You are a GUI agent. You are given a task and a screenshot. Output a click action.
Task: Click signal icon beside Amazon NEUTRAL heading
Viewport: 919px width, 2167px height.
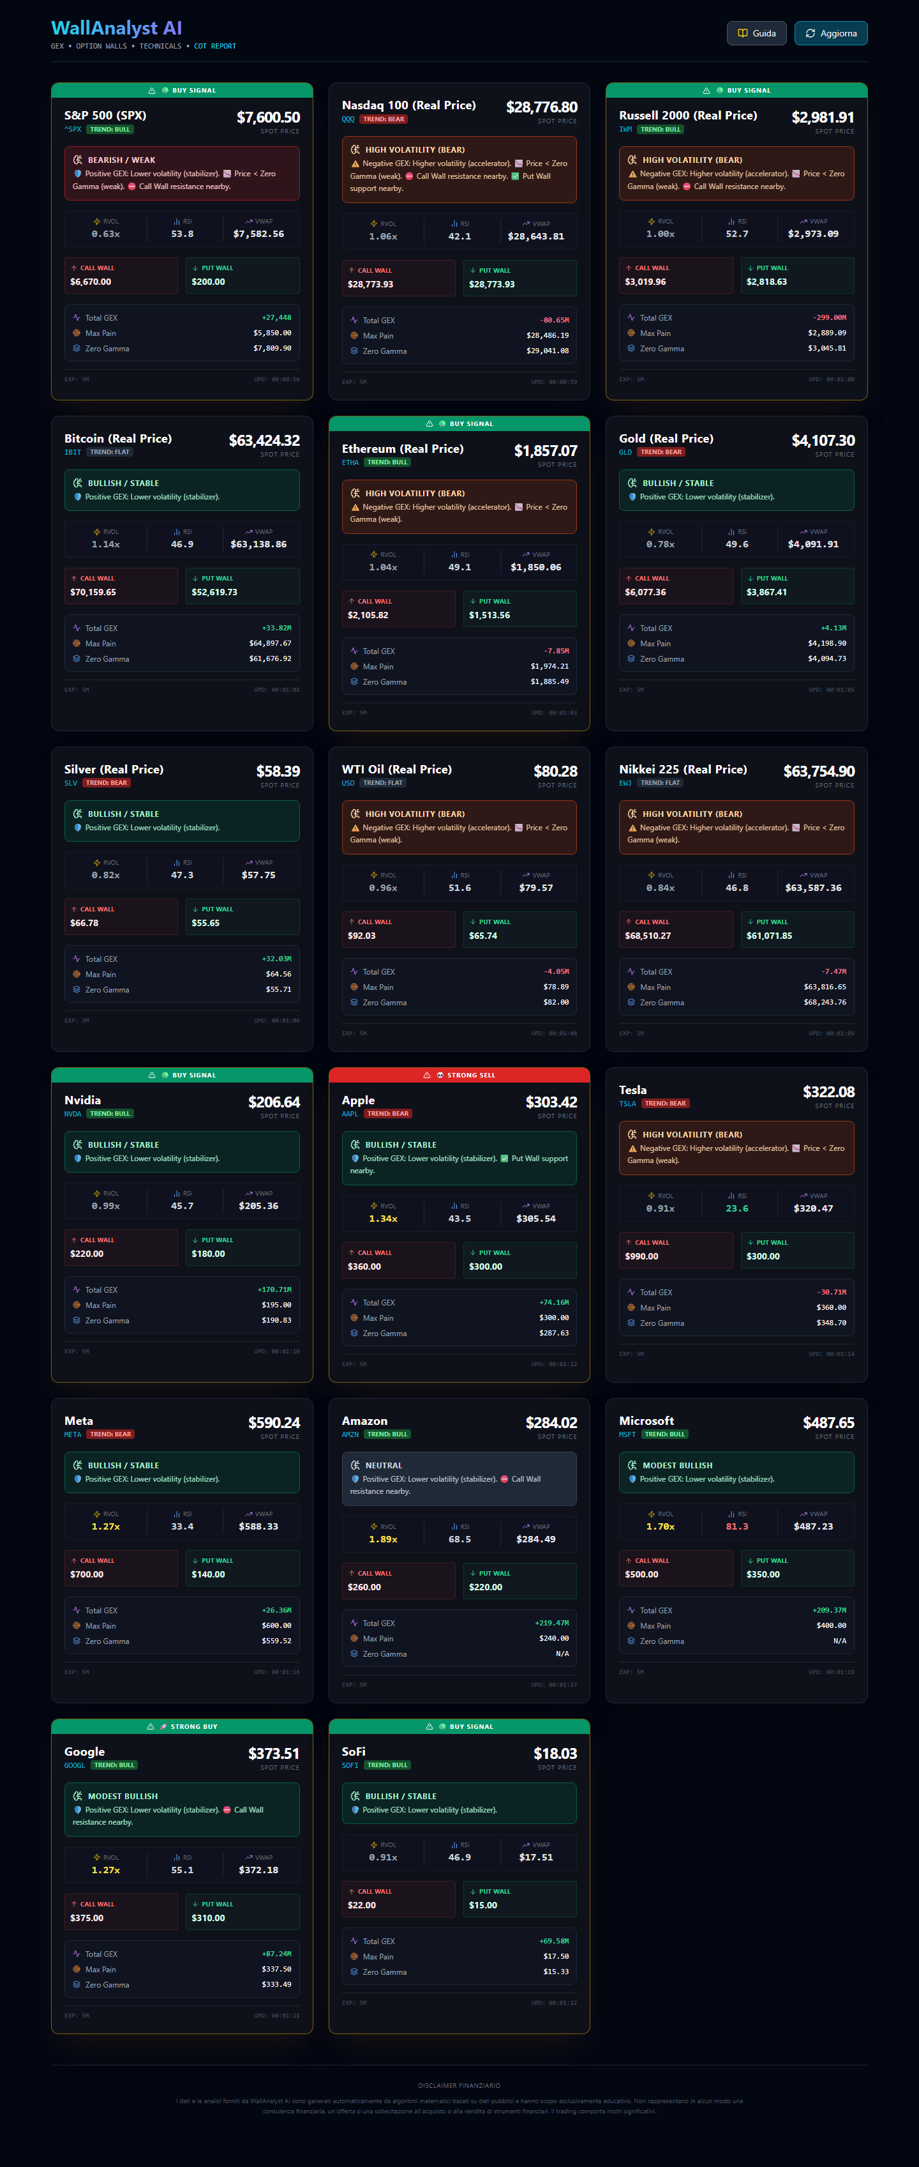pyautogui.click(x=355, y=1465)
